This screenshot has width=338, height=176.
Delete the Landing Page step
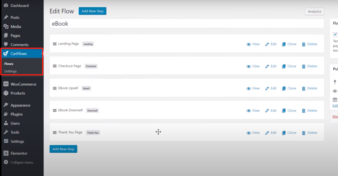click(310, 44)
